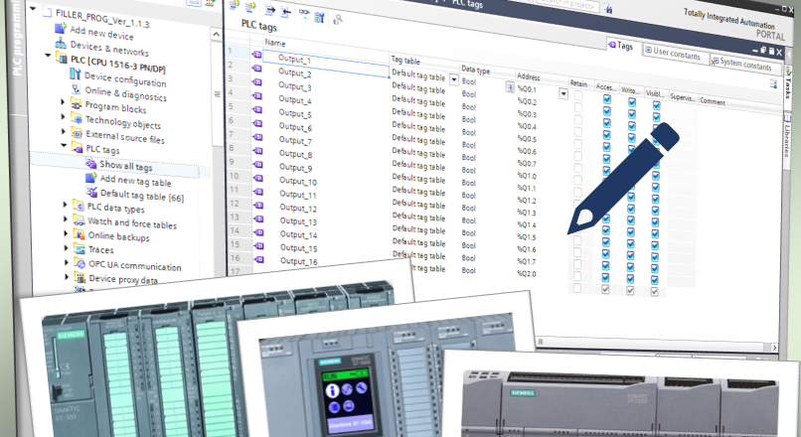Open Online & diagnostics icon
Viewport: 801px width, 437px height.
pyautogui.click(x=75, y=87)
